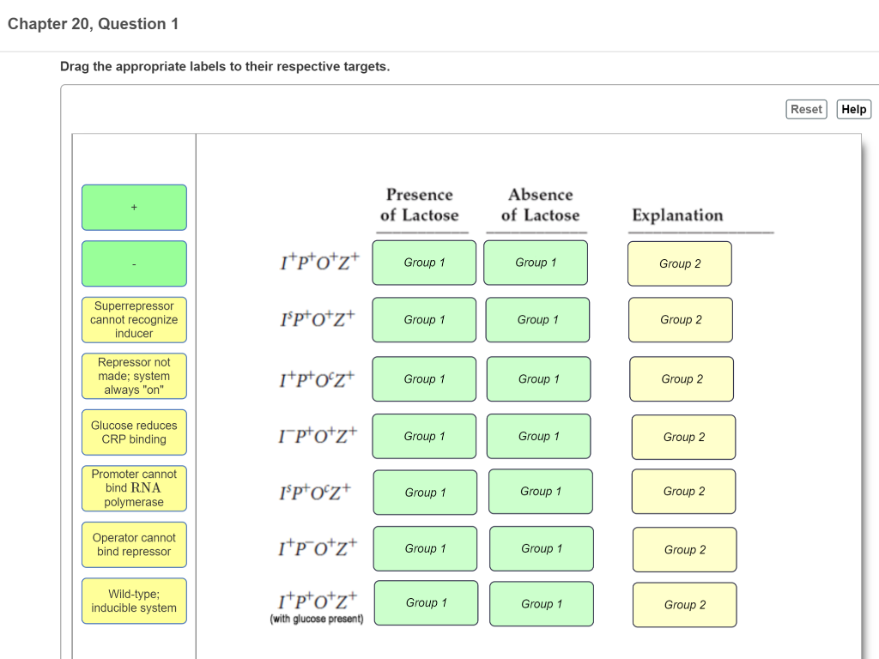Screen dimensions: 879x659
Task: Click the Reset button
Action: [x=806, y=109]
